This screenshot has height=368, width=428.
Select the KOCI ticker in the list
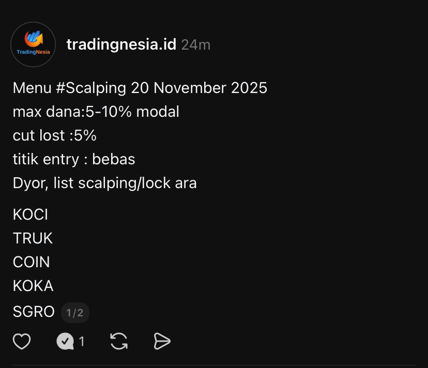[x=30, y=214]
